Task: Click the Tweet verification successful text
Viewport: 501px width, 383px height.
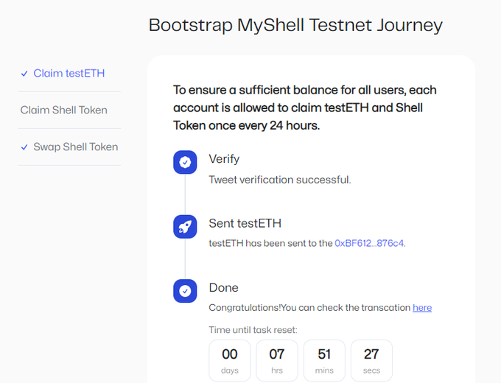Action: pyautogui.click(x=280, y=180)
